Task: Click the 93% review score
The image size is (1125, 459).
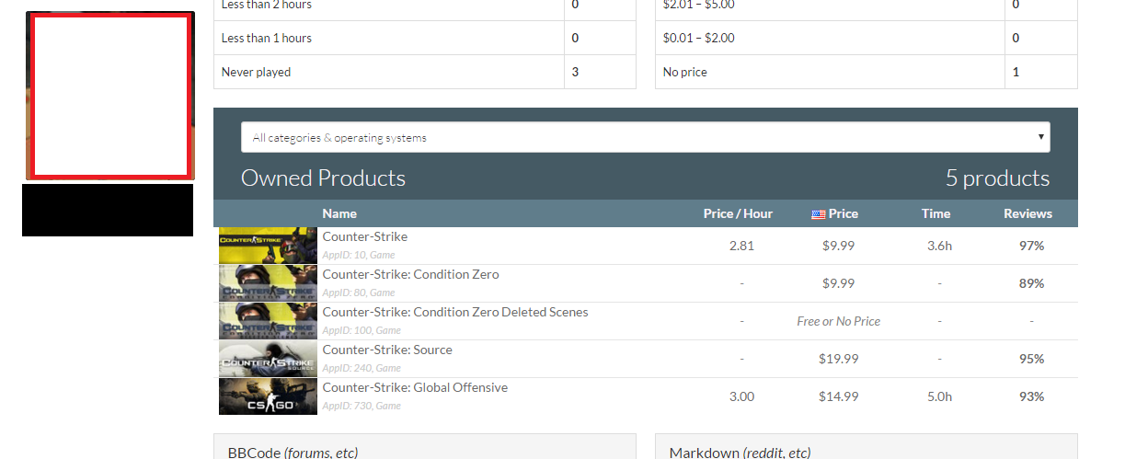Action: tap(1031, 396)
